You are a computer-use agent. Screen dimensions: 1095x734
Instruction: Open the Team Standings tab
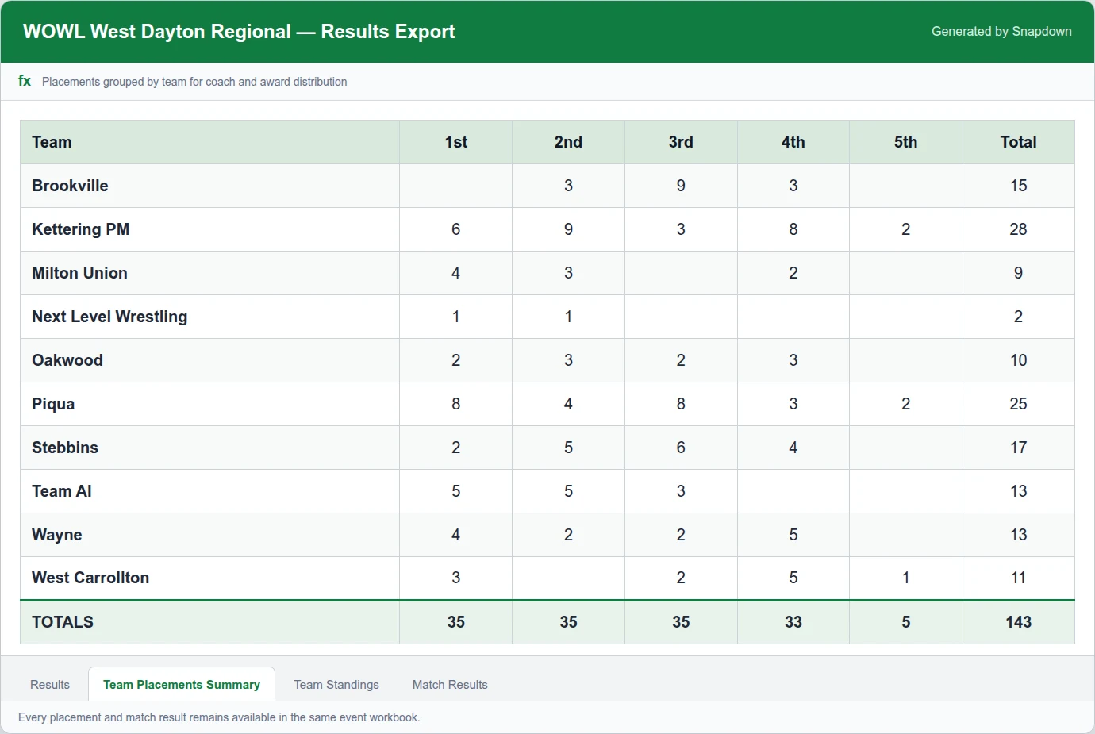[336, 685]
